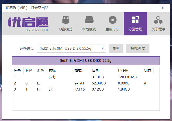Click the 状态 column header
172x121 pixels.
(148, 71)
